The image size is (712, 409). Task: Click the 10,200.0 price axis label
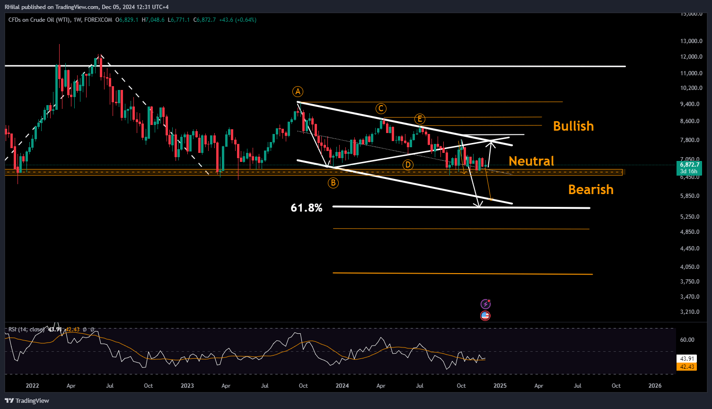[691, 88]
